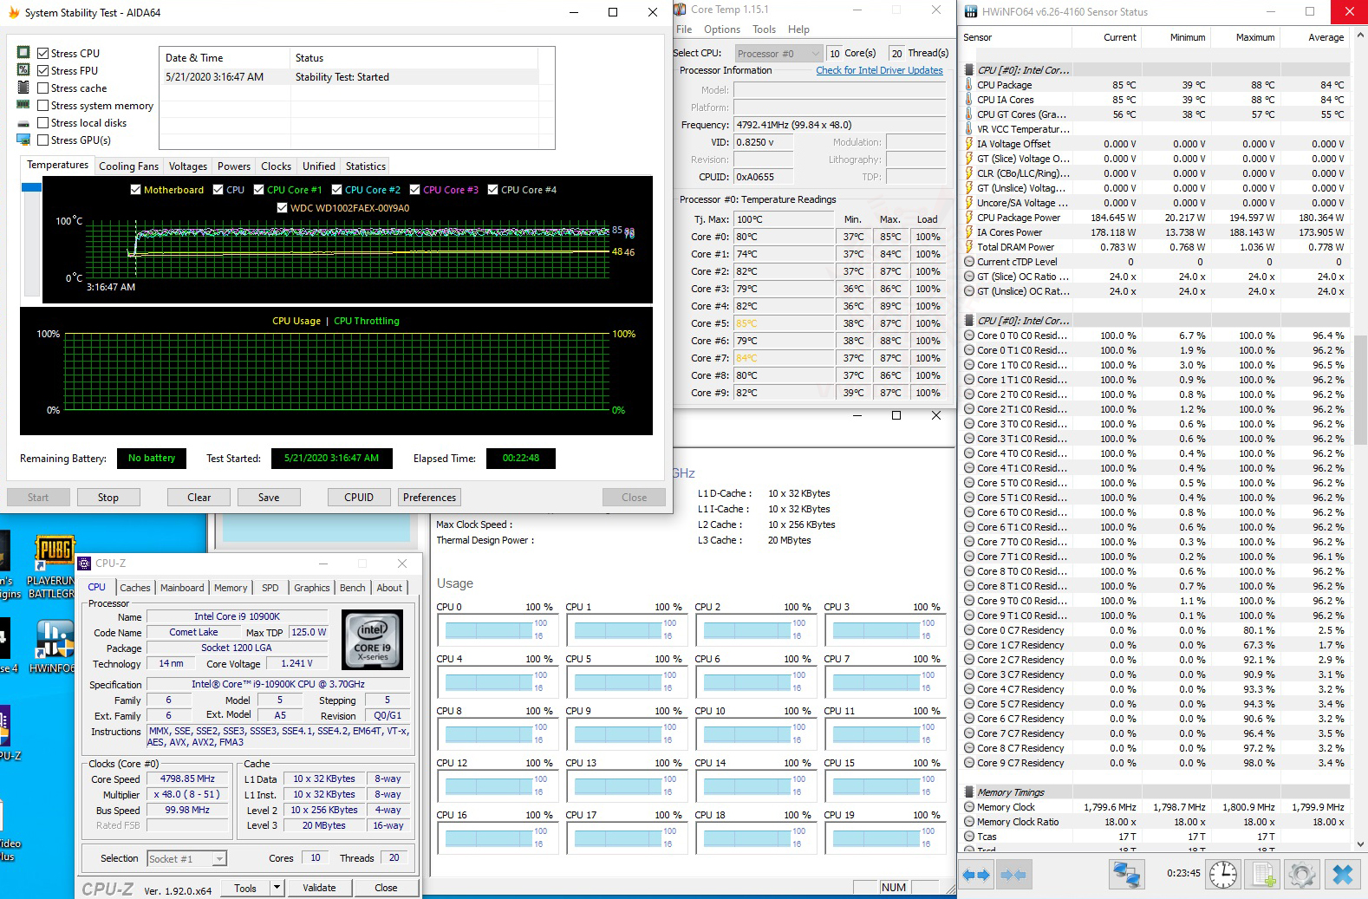Image resolution: width=1368 pixels, height=899 pixels.
Task: Switch to the Cooling Fans tab
Action: pos(128,166)
